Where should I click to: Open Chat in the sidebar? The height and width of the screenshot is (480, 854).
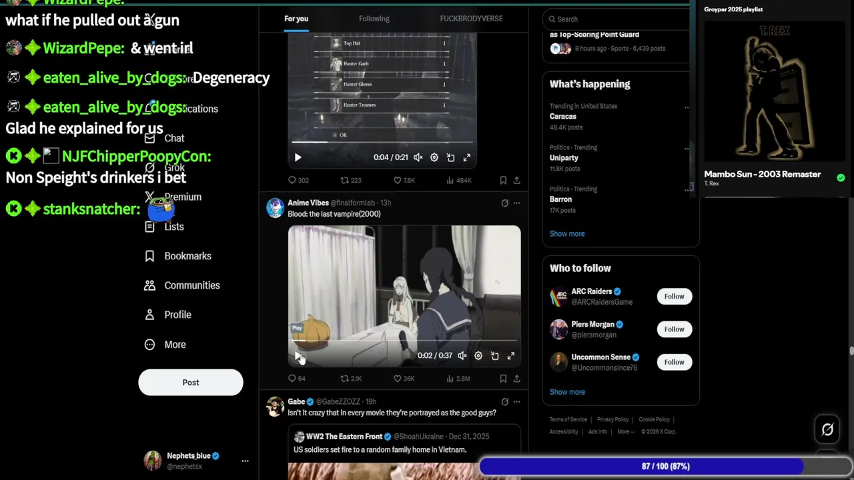(164, 138)
